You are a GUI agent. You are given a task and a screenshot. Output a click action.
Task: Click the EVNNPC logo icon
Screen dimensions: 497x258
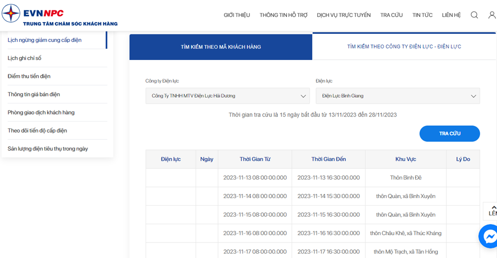coord(11,13)
